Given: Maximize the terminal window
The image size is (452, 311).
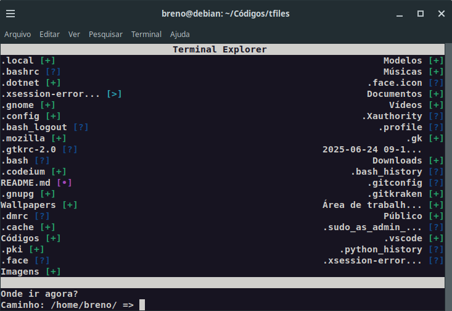Looking at the screenshot, I should (x=421, y=14).
